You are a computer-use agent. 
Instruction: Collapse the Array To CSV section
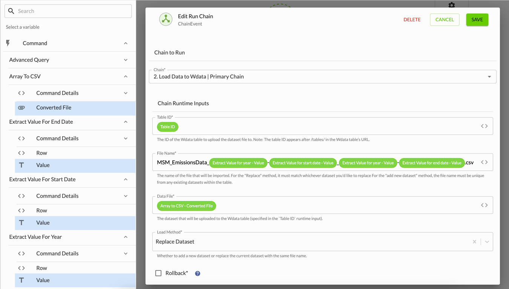pyautogui.click(x=126, y=77)
